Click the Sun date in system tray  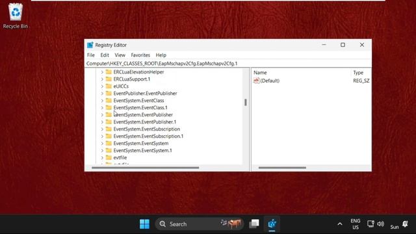tap(395, 227)
